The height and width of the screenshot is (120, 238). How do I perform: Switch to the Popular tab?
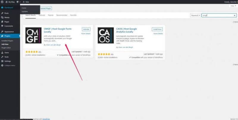(x=51, y=15)
